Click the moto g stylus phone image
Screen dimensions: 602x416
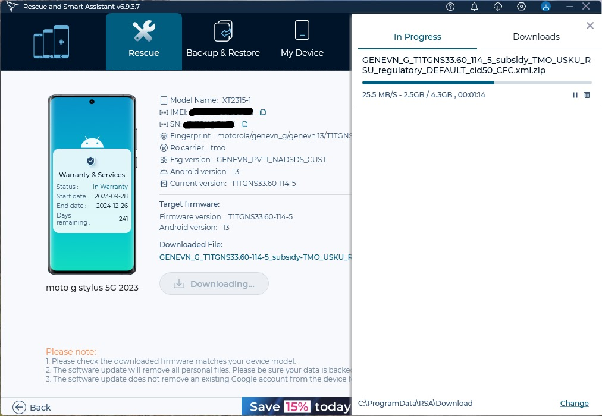point(92,184)
